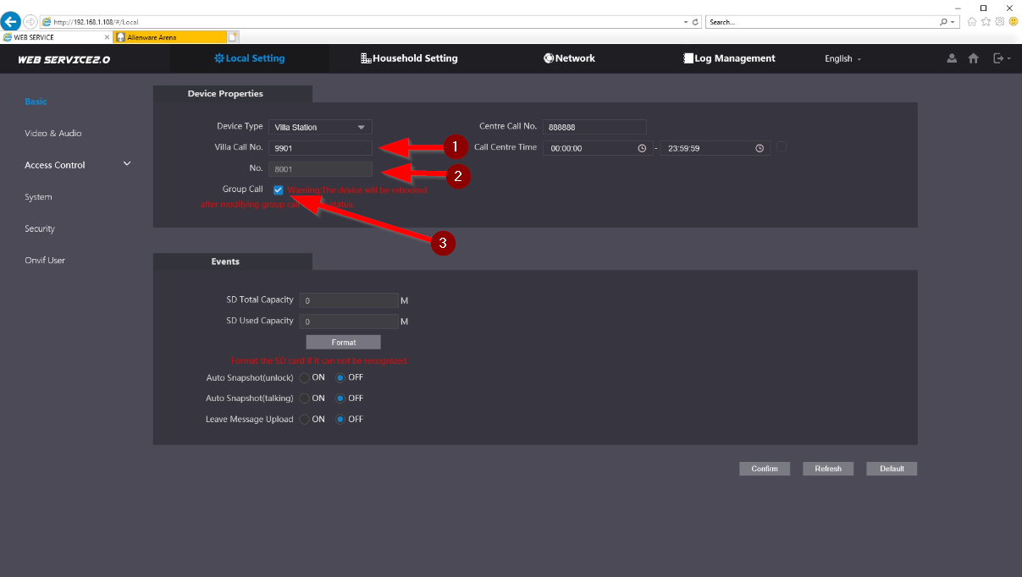Select Basic in the sidebar

(x=36, y=102)
